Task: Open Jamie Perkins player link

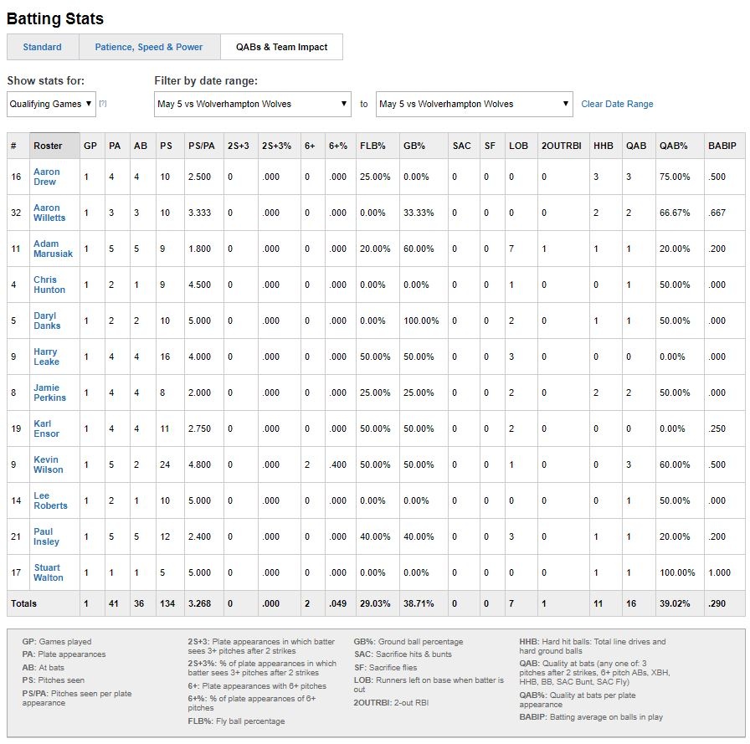Action: 49,393
